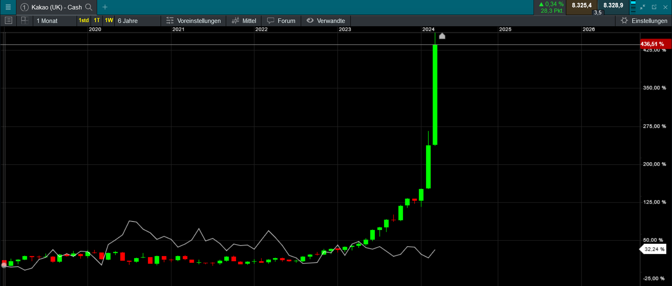
Task: Click the chart layout grid icon
Action: pos(25,20)
